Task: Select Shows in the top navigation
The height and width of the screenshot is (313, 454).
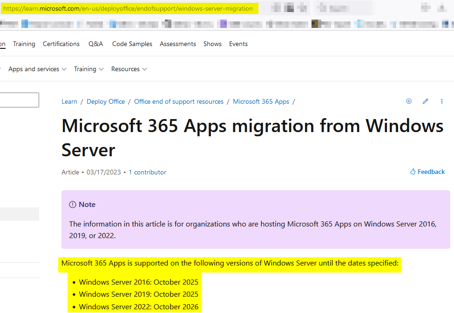Action: click(x=212, y=44)
